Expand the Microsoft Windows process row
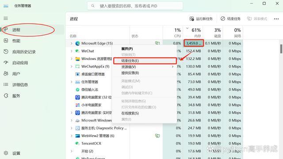The width and height of the screenshot is (283, 159). (72, 121)
